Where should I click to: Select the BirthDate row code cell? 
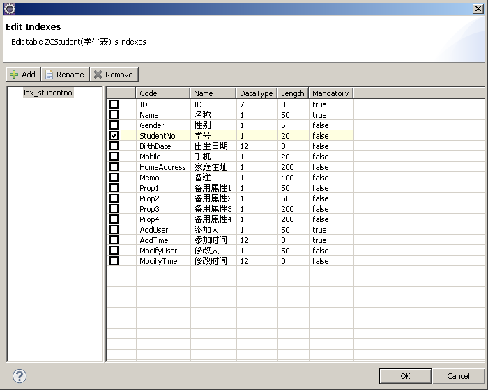(x=155, y=146)
